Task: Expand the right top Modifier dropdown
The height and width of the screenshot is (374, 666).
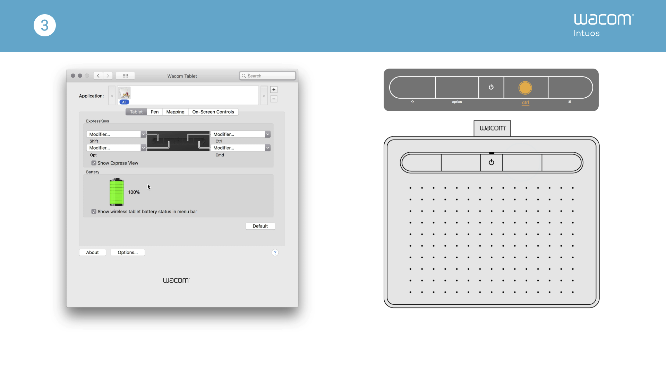Action: point(267,134)
